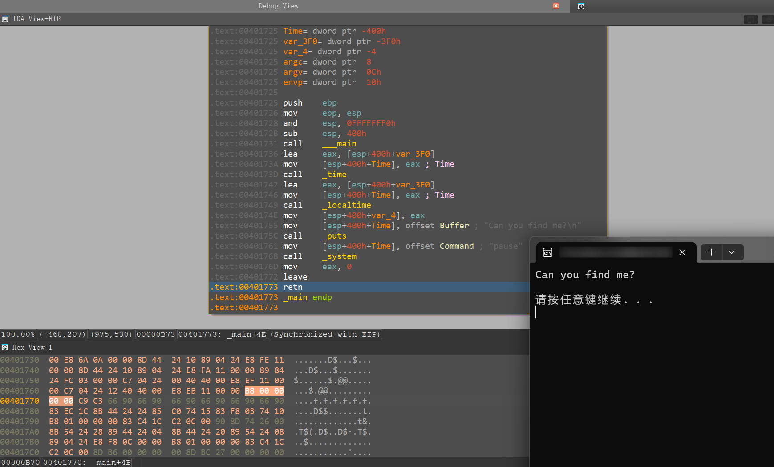774x467 pixels.
Task: Click the _system call target
Action: pyautogui.click(x=339, y=256)
